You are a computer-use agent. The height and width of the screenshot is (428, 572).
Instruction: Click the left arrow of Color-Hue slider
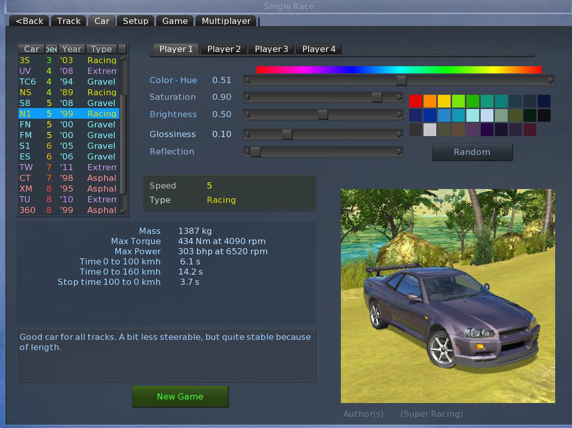tap(247, 80)
